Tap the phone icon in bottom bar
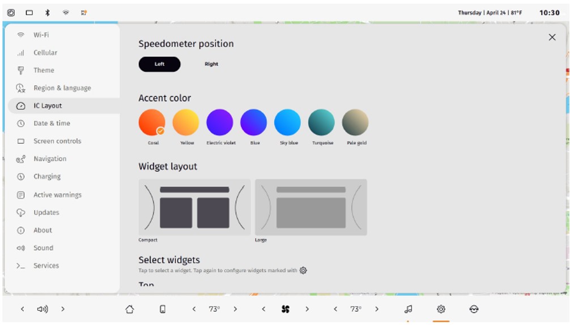Viewport: 570px width, 325px height. (x=163, y=309)
